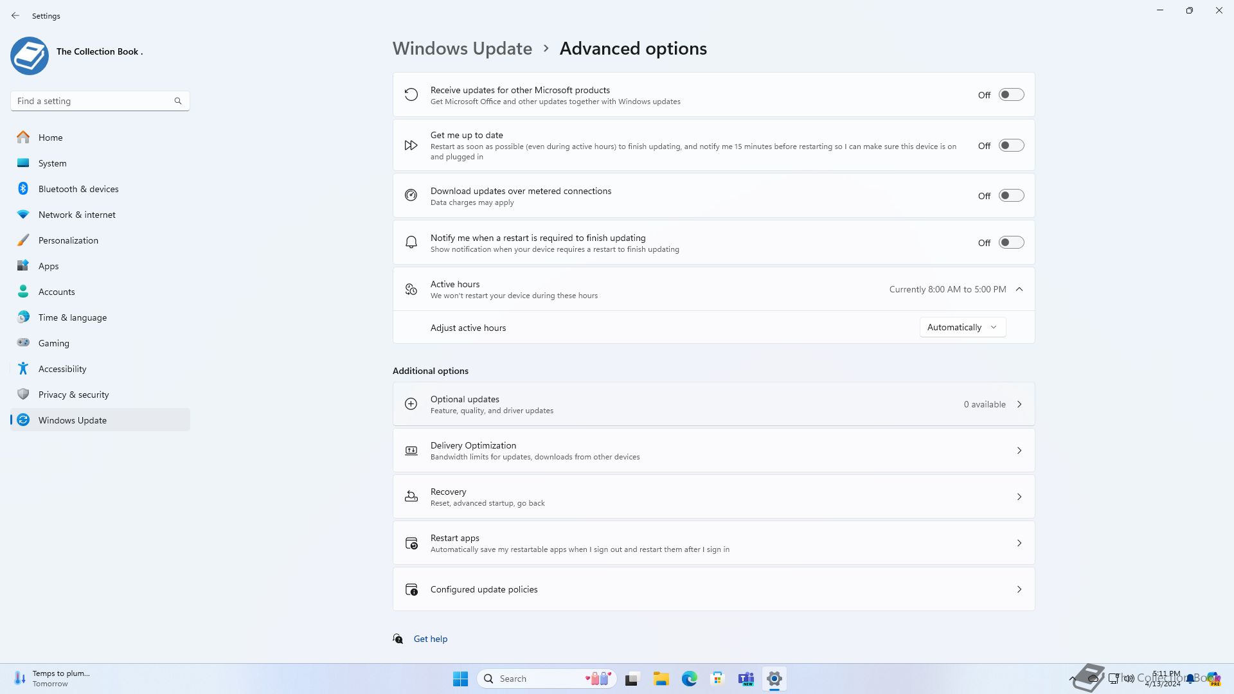This screenshot has width=1234, height=694.
Task: Show hidden icons tray chevron
Action: pyautogui.click(x=1072, y=679)
